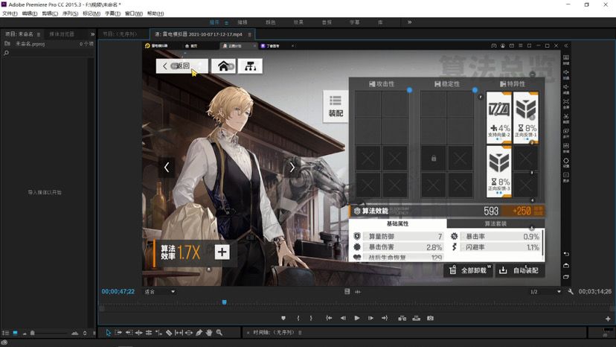Click the 颜色 workspace button
The width and height of the screenshot is (616, 347).
tap(271, 22)
